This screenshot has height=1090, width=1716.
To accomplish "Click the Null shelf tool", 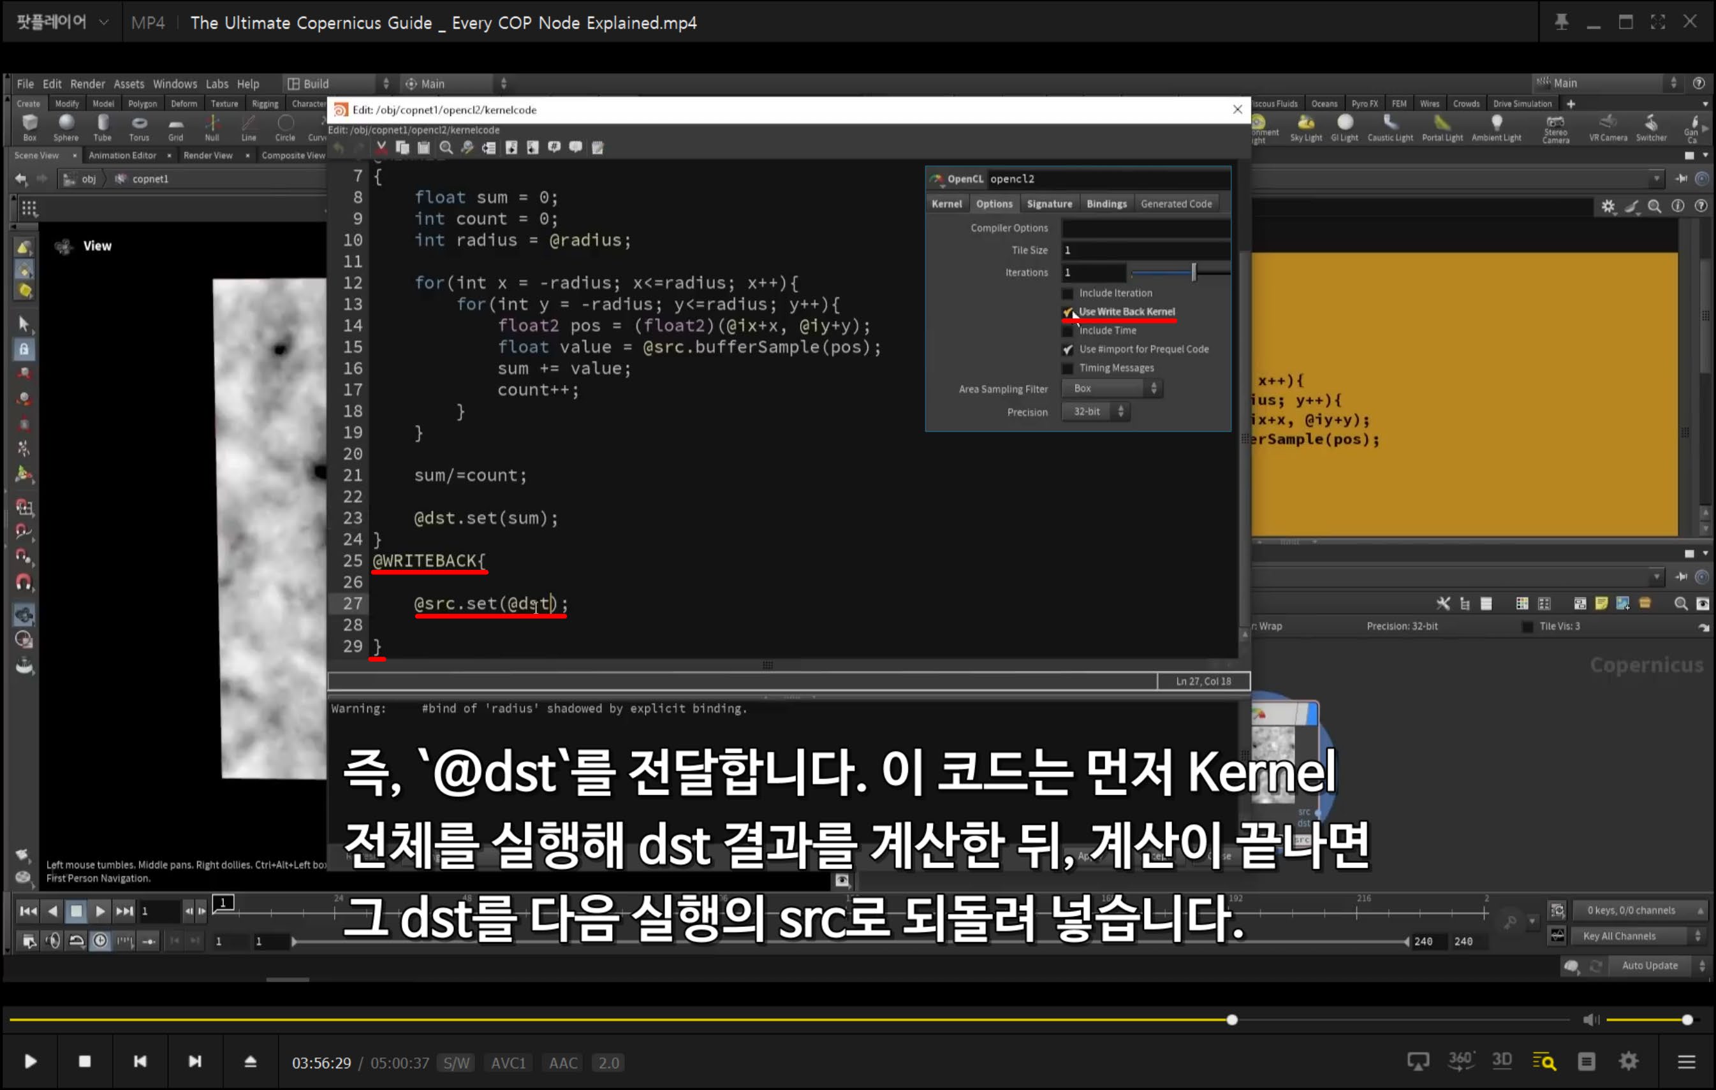I will (x=212, y=127).
